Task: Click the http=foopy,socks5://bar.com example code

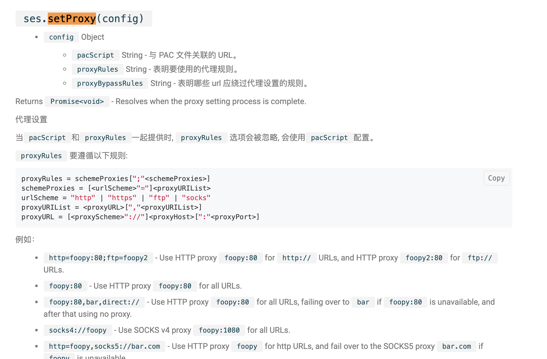Action: (104, 346)
